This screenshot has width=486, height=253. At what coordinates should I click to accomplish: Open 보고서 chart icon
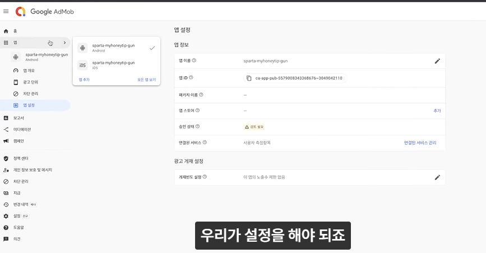click(6, 118)
